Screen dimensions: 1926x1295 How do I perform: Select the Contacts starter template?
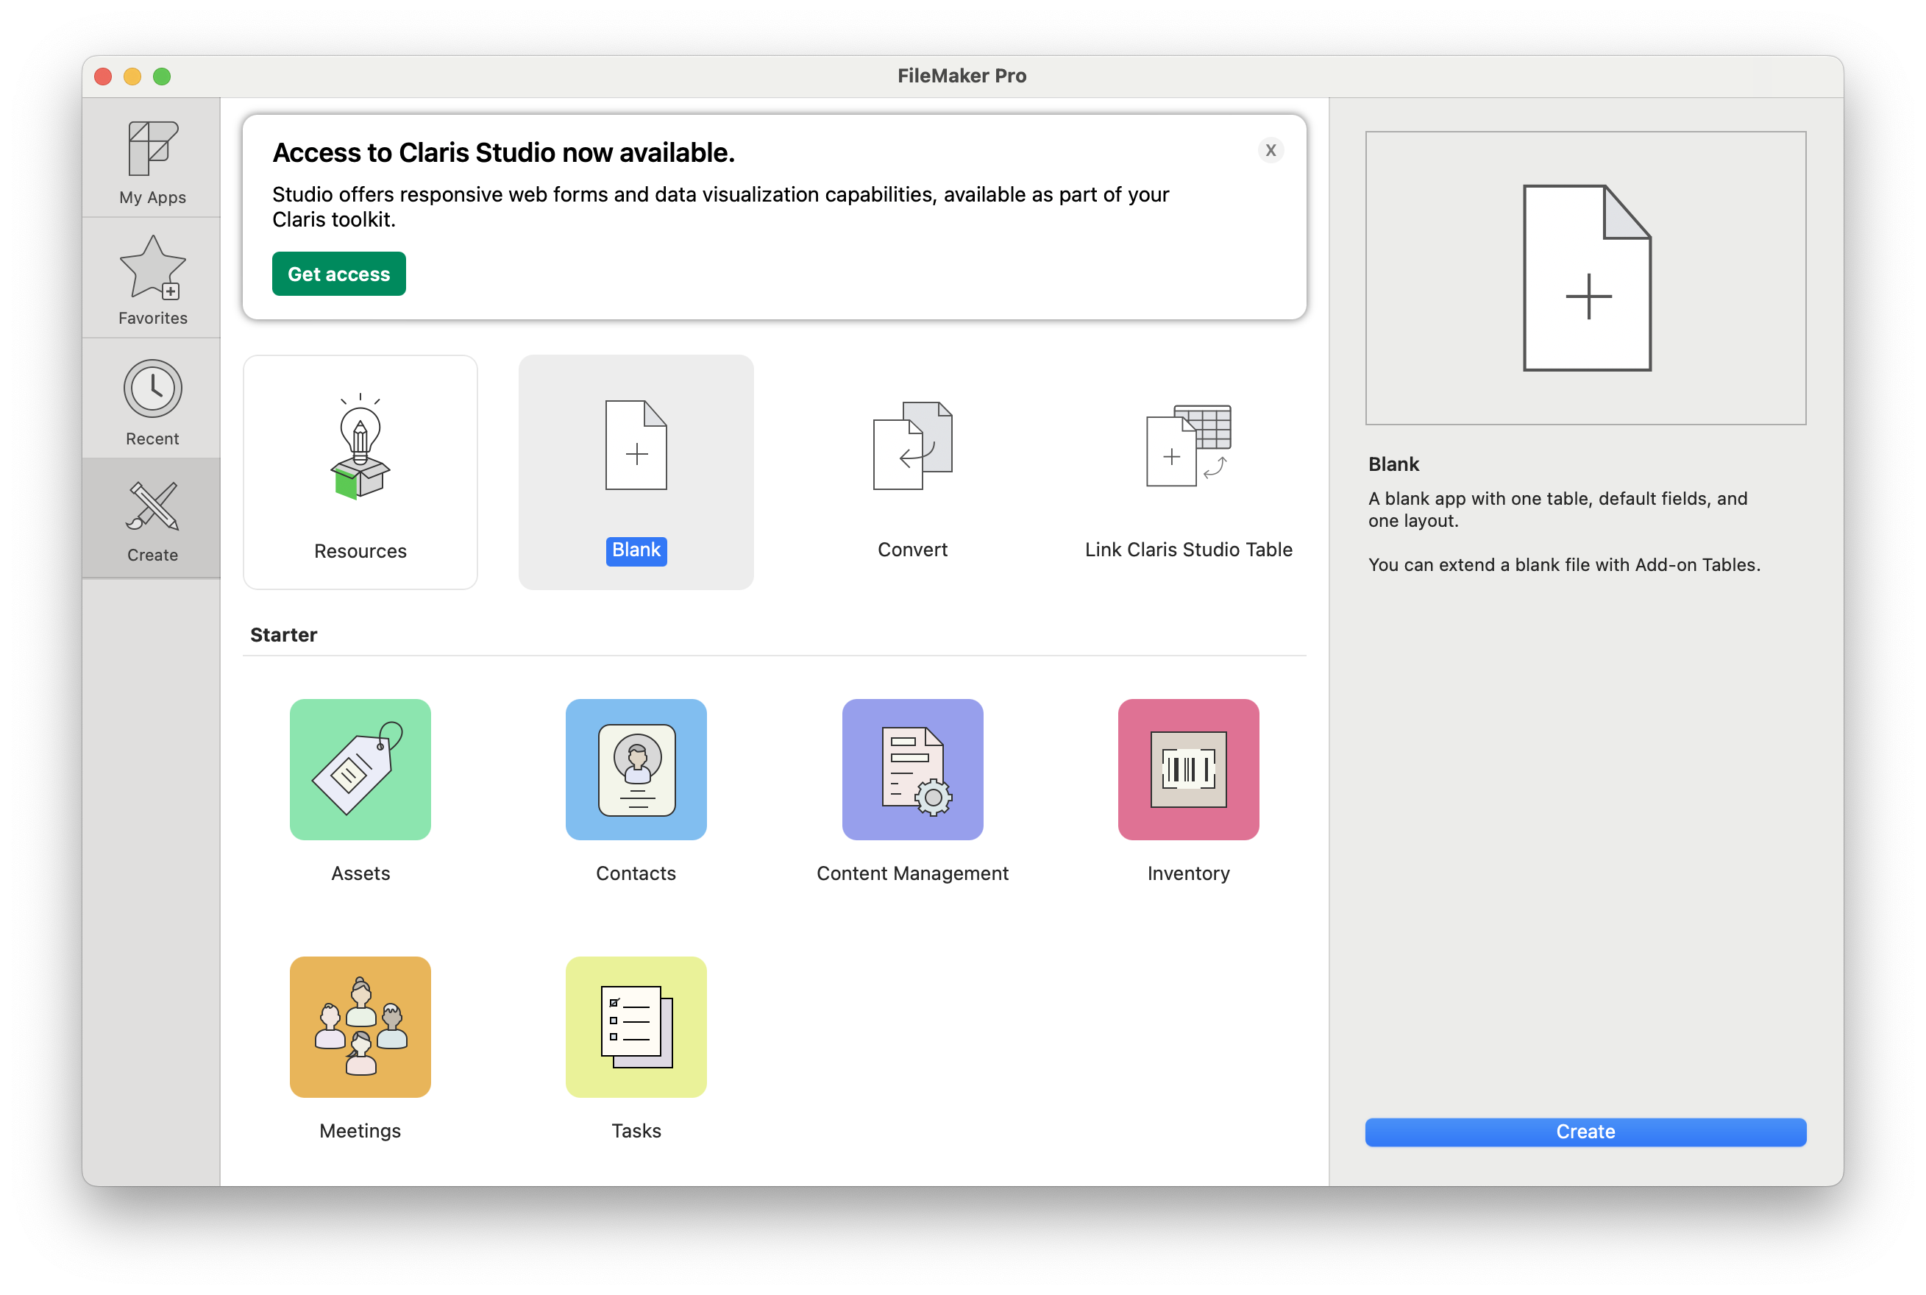[x=636, y=769]
